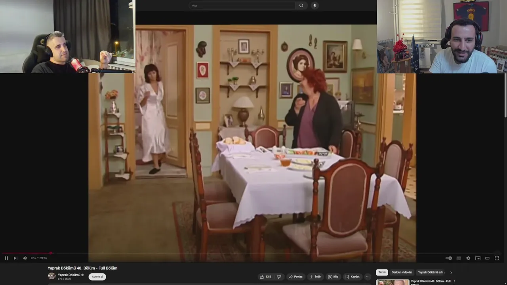Viewport: 507px width, 285px height.
Task: Start voice search with microphone
Action: pos(314,6)
